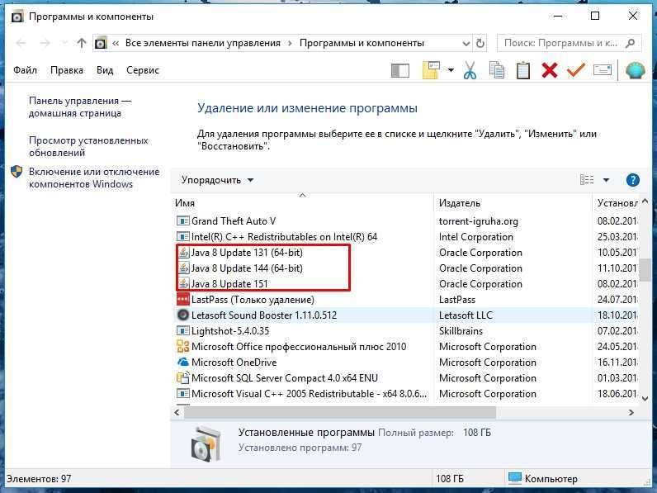Open the Правка menu
Viewport: 657px width, 493px height.
tap(67, 70)
